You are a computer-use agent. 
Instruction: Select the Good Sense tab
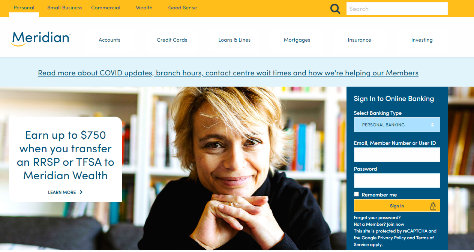coord(183,7)
